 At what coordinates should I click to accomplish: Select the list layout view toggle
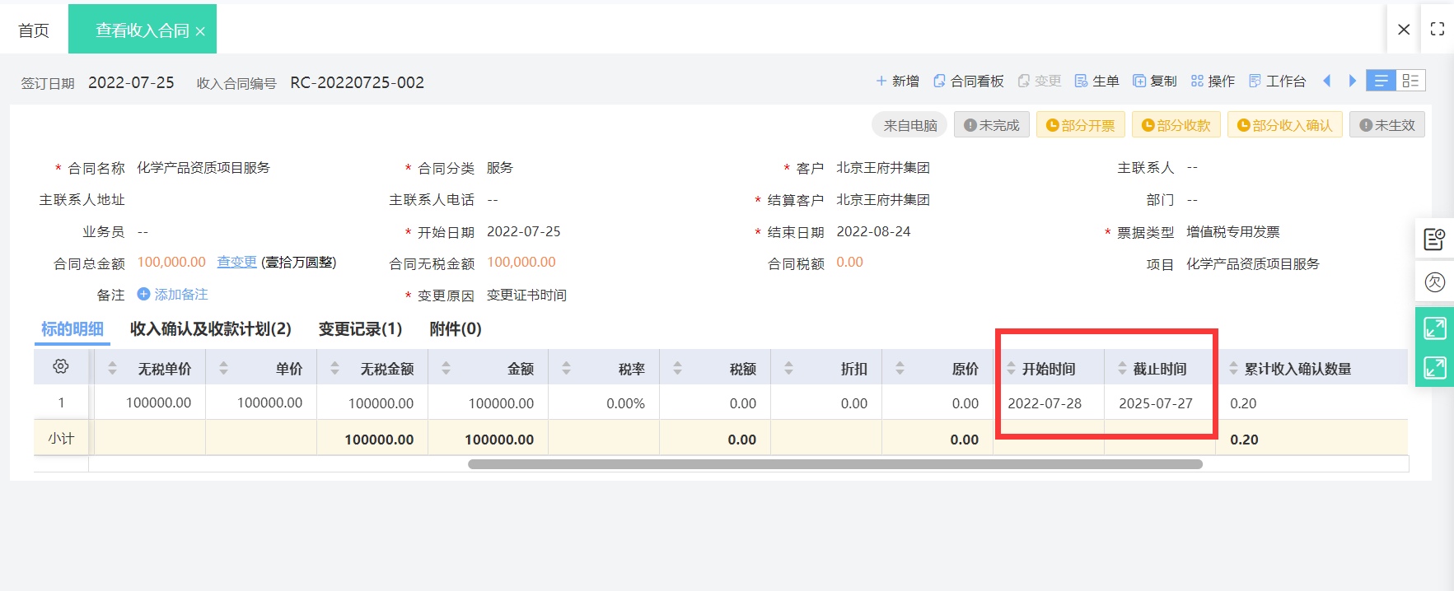coord(1381,81)
